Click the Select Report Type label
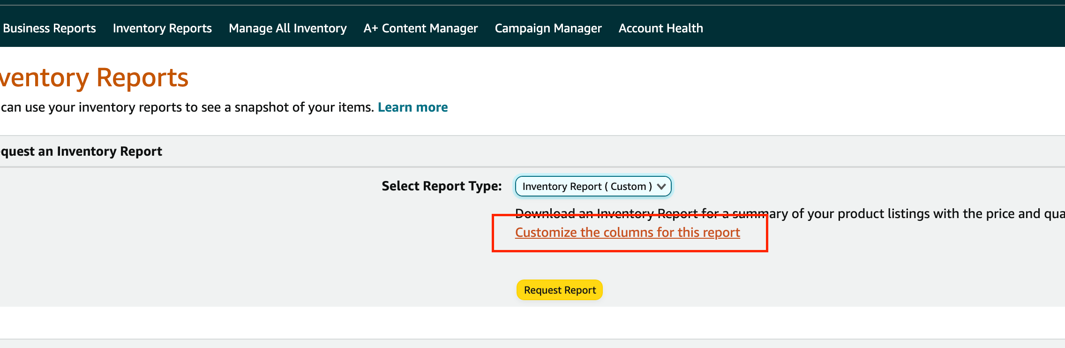The image size is (1065, 348). coord(442,186)
